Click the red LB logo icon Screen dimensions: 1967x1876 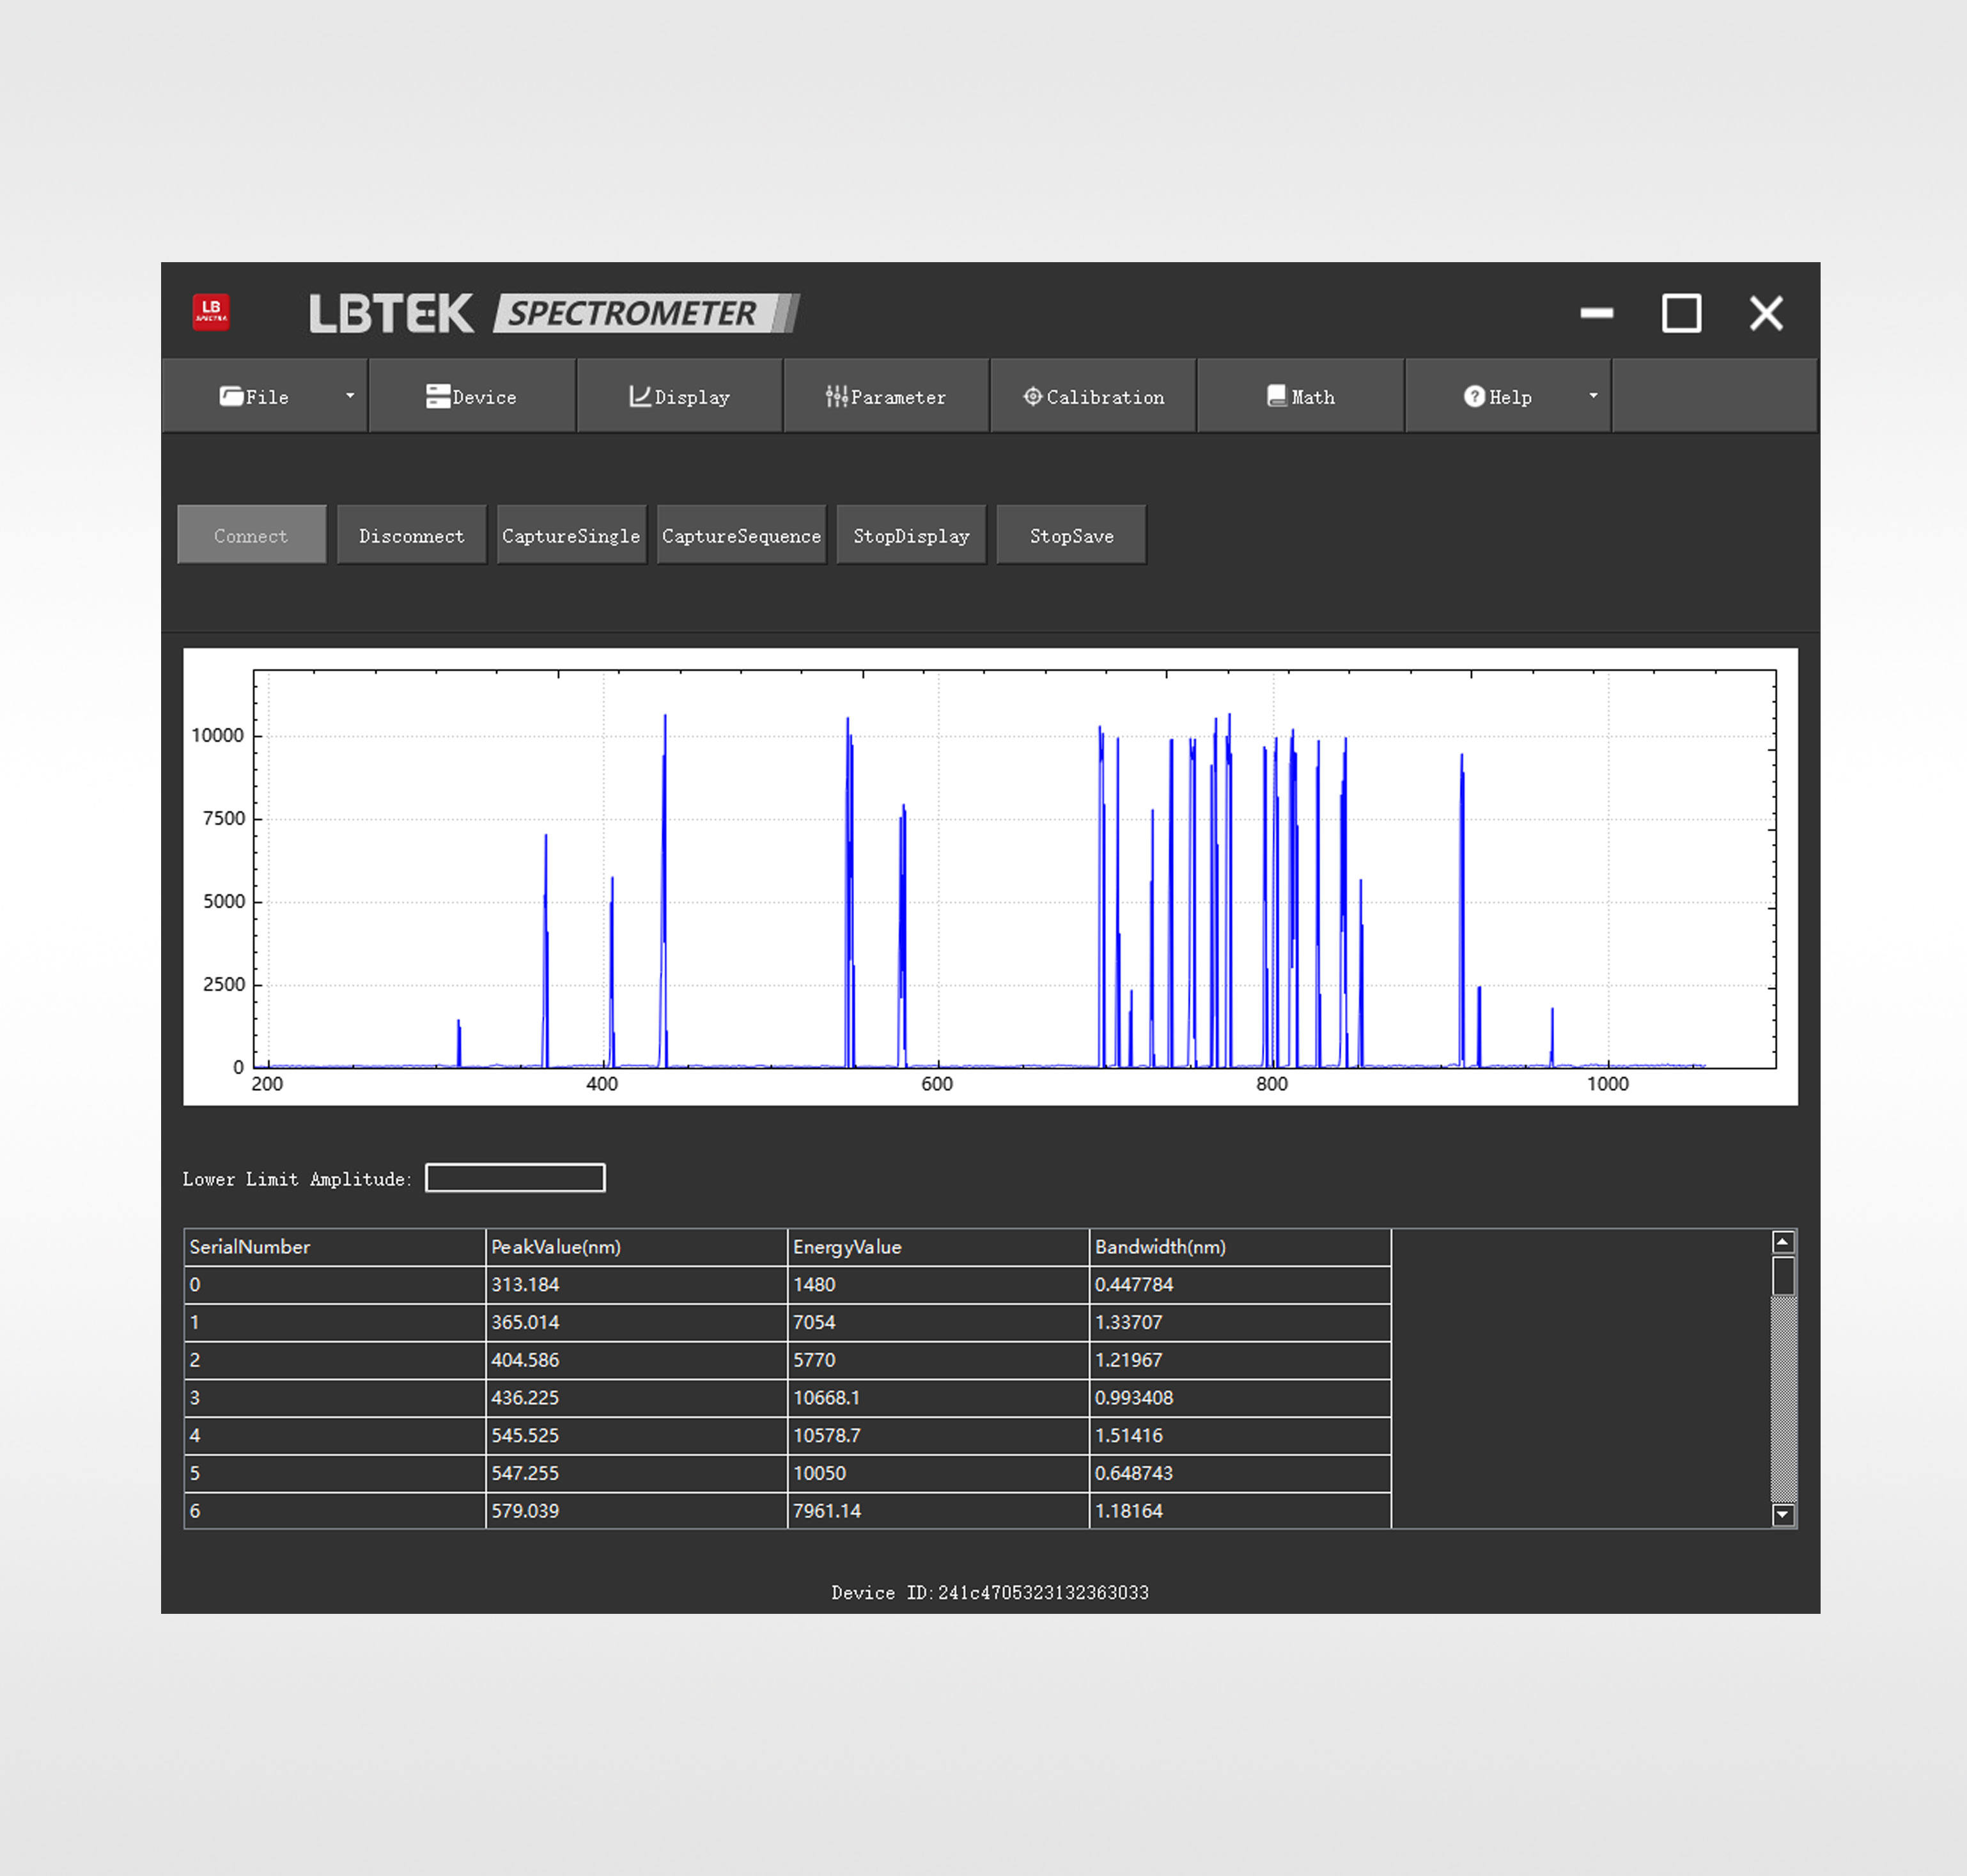(x=211, y=312)
